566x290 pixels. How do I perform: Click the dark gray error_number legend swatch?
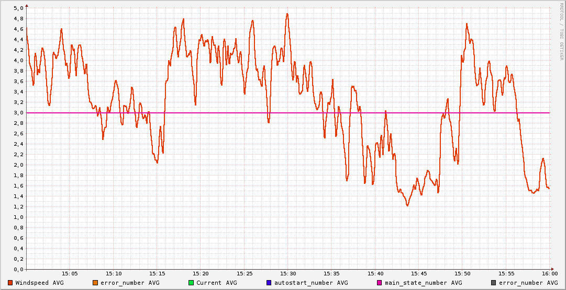pos(493,283)
